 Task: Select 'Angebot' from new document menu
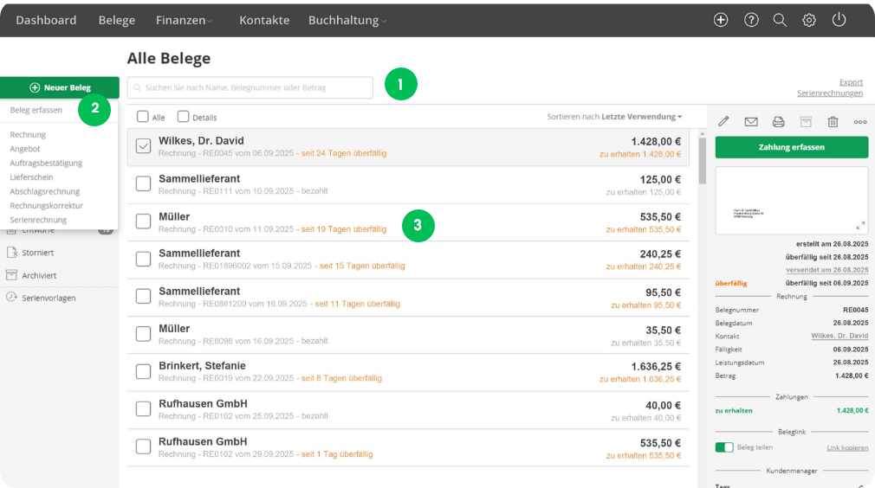click(25, 149)
